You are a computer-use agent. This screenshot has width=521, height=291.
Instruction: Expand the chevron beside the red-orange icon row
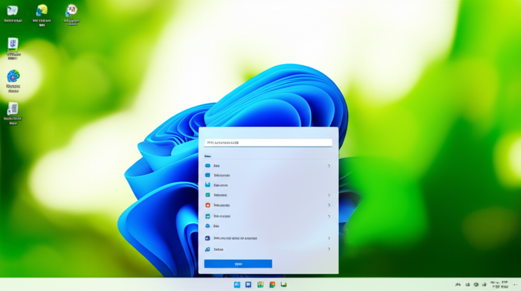click(x=329, y=205)
